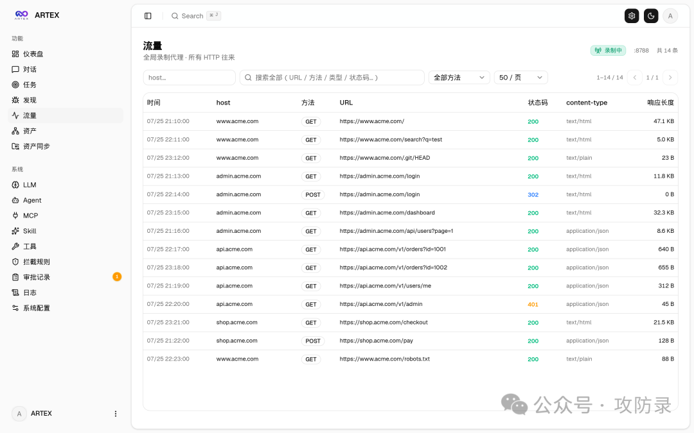694x433 pixels.
Task: Open MCP plug icon in sidebar
Action: pyautogui.click(x=15, y=216)
